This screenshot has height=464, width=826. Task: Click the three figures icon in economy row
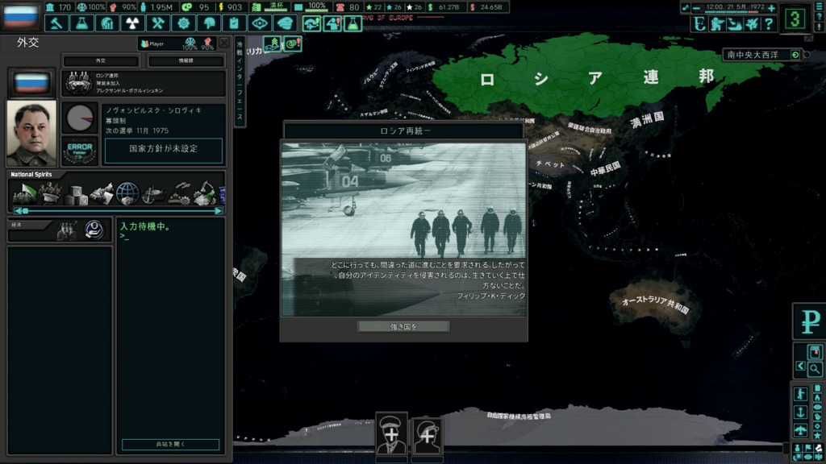[68, 230]
